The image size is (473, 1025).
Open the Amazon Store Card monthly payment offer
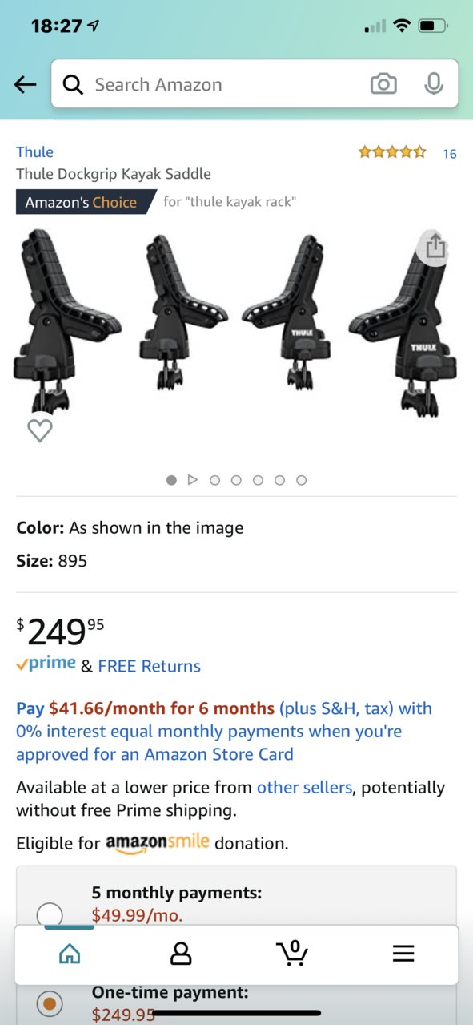[x=224, y=732]
